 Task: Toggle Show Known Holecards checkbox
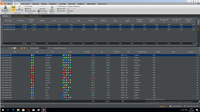coord(52,48)
